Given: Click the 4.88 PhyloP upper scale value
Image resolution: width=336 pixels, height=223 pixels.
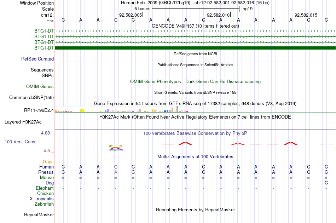Looking at the screenshot, I should pos(45,133).
